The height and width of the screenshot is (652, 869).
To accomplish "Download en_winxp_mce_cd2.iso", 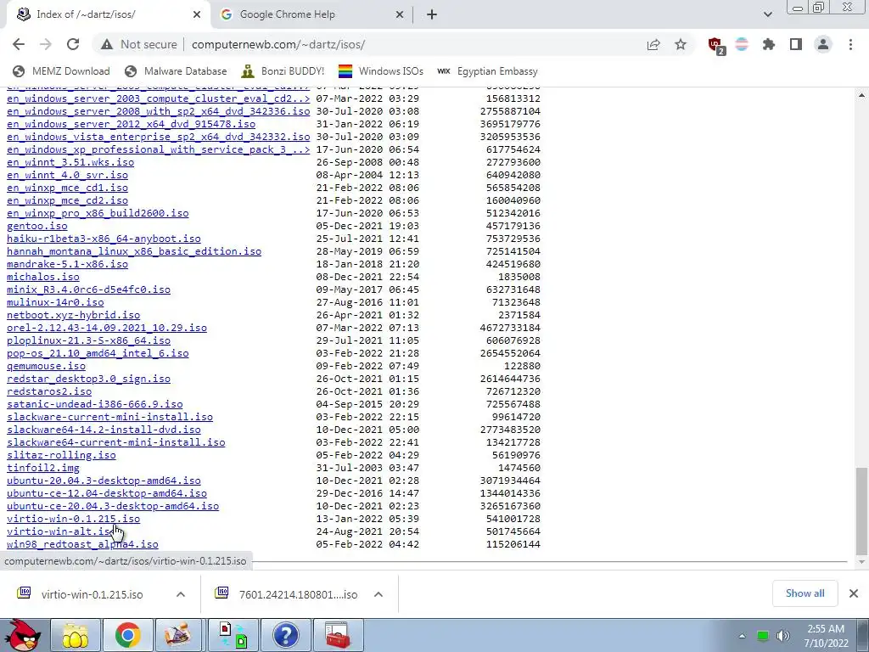I will pos(67,200).
